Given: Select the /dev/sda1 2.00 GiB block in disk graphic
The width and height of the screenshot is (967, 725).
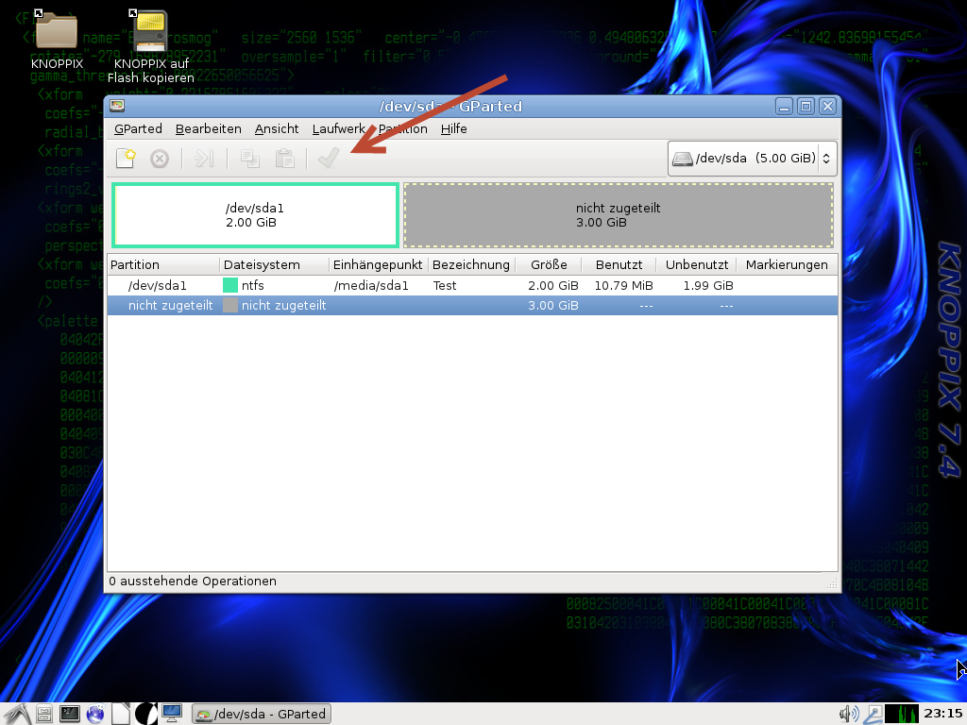Looking at the screenshot, I should click(255, 215).
